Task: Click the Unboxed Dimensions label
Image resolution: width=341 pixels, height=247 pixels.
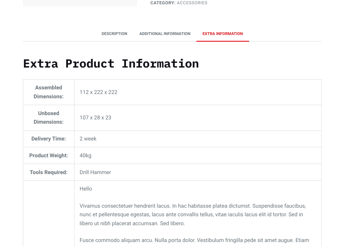Action: pyautogui.click(x=49, y=118)
